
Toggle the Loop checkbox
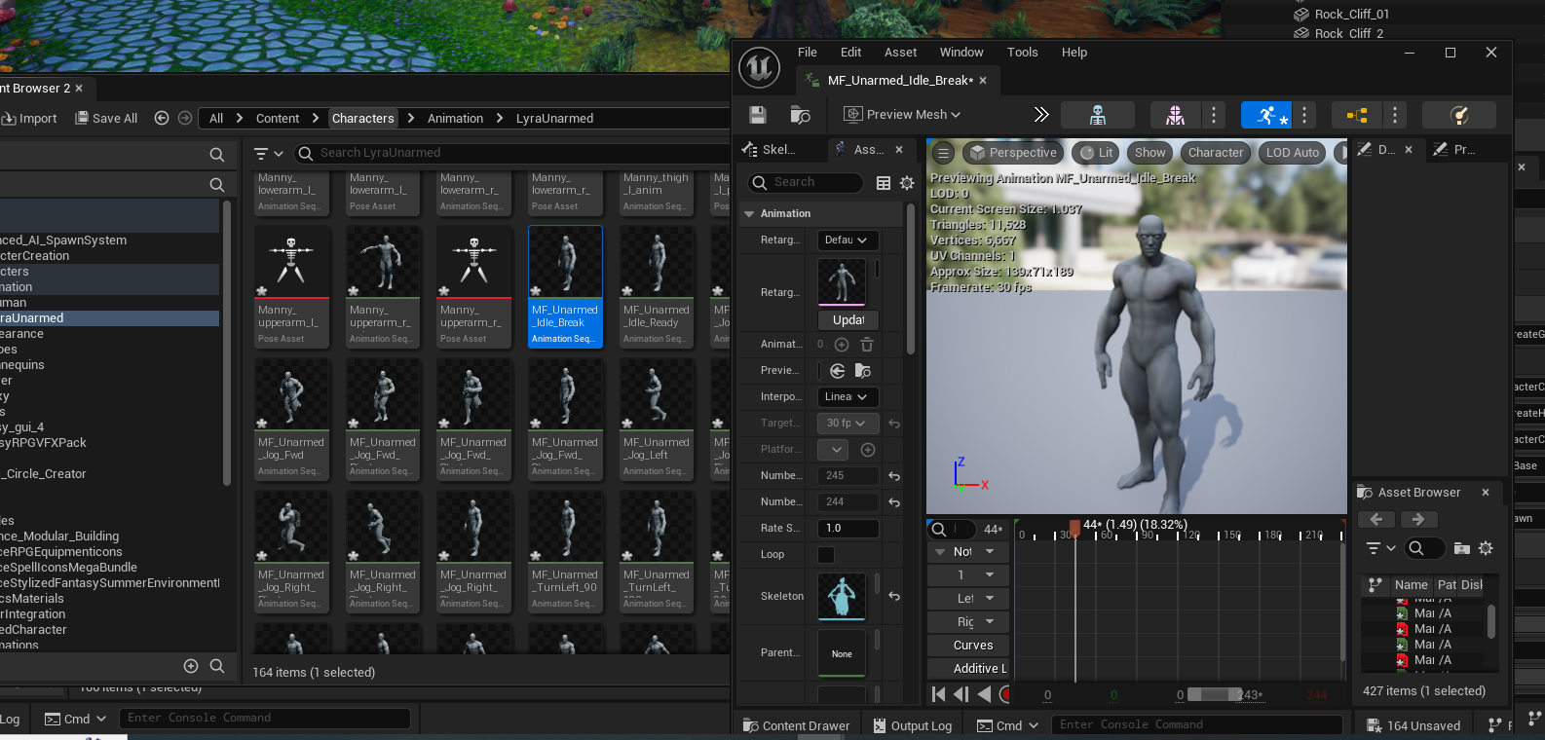826,555
